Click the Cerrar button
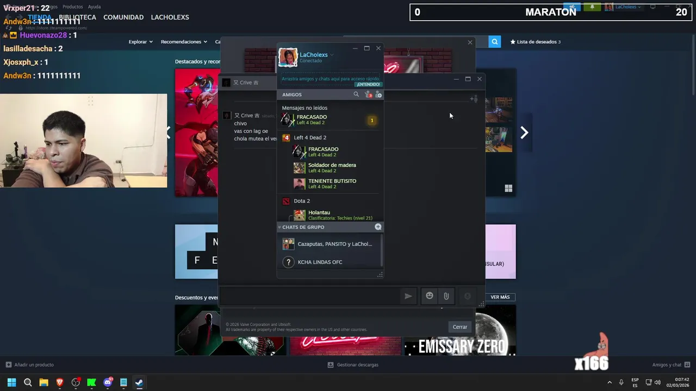The width and height of the screenshot is (696, 391). coord(460,327)
